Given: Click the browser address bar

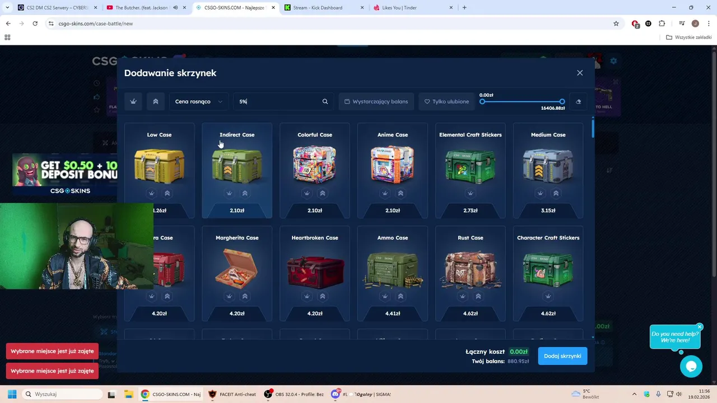Looking at the screenshot, I should coord(330,24).
